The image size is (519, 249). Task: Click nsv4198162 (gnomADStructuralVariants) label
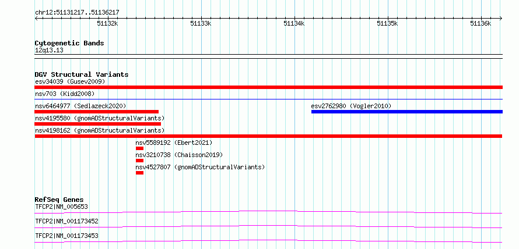click(100, 130)
